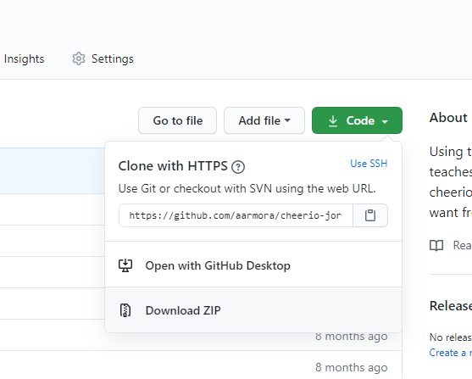Click the download arrow icon on Code button
The image size is (472, 379).
tap(333, 120)
